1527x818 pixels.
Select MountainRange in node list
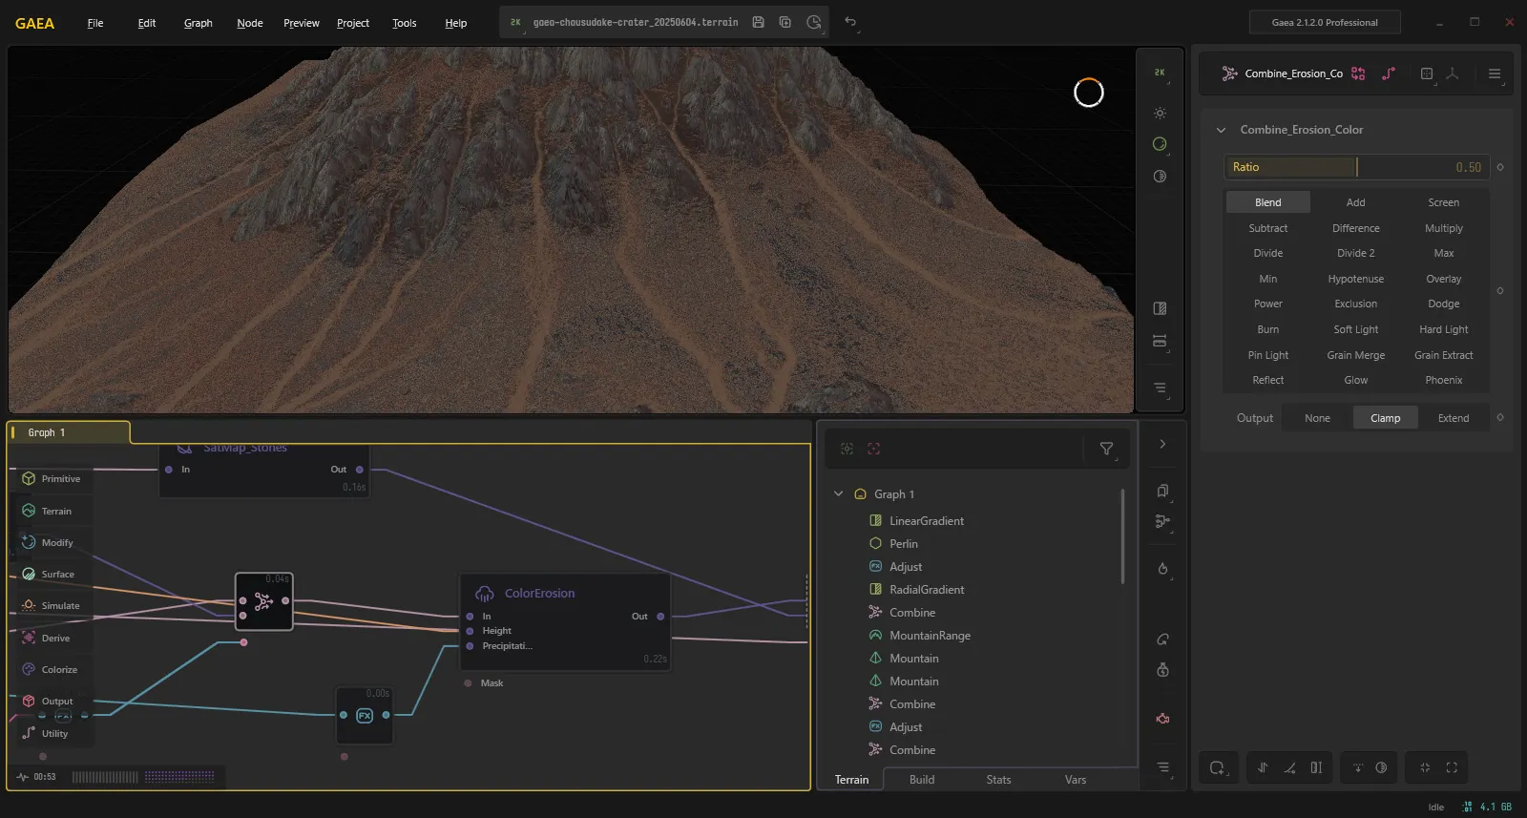(x=930, y=636)
